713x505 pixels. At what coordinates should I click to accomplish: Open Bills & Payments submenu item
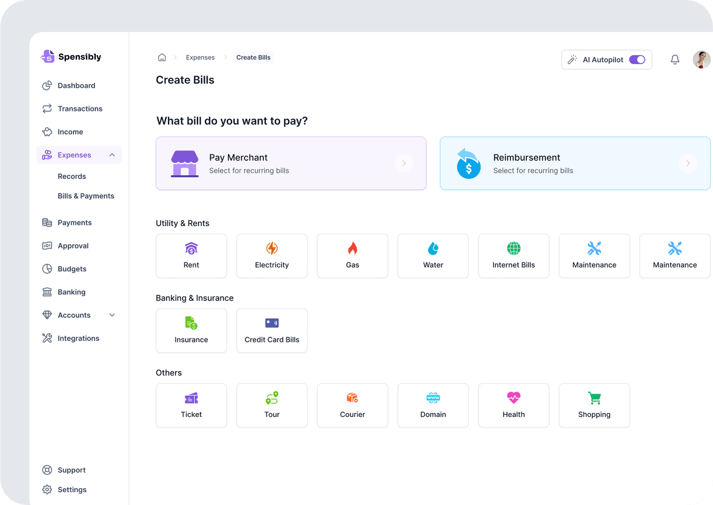(86, 196)
